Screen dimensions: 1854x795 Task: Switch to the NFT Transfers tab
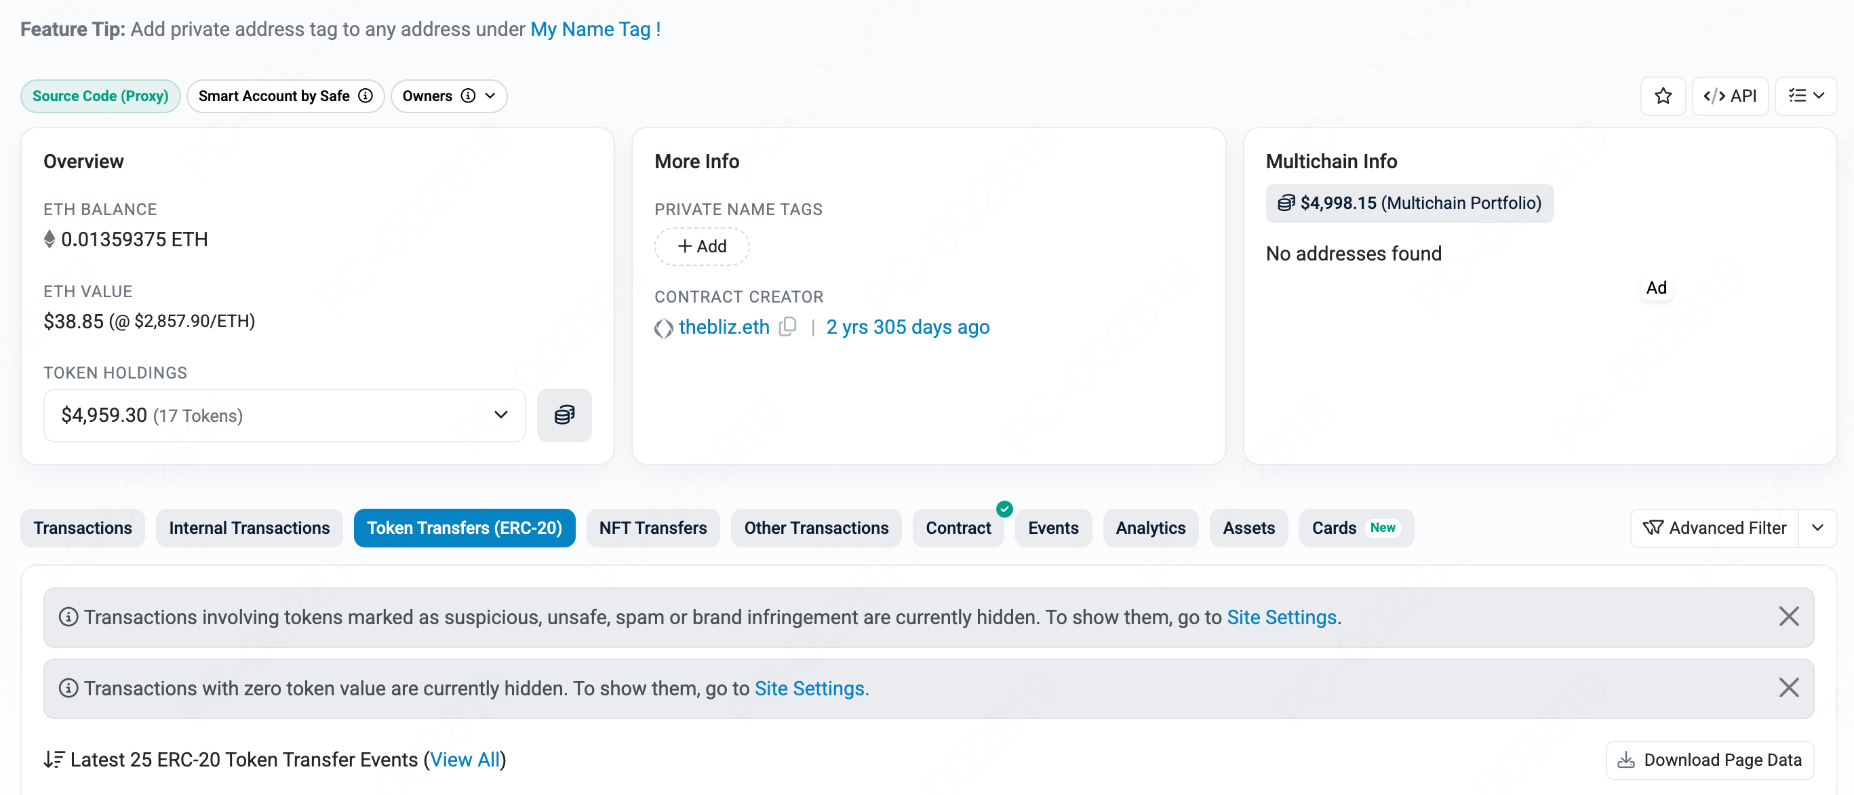point(652,528)
